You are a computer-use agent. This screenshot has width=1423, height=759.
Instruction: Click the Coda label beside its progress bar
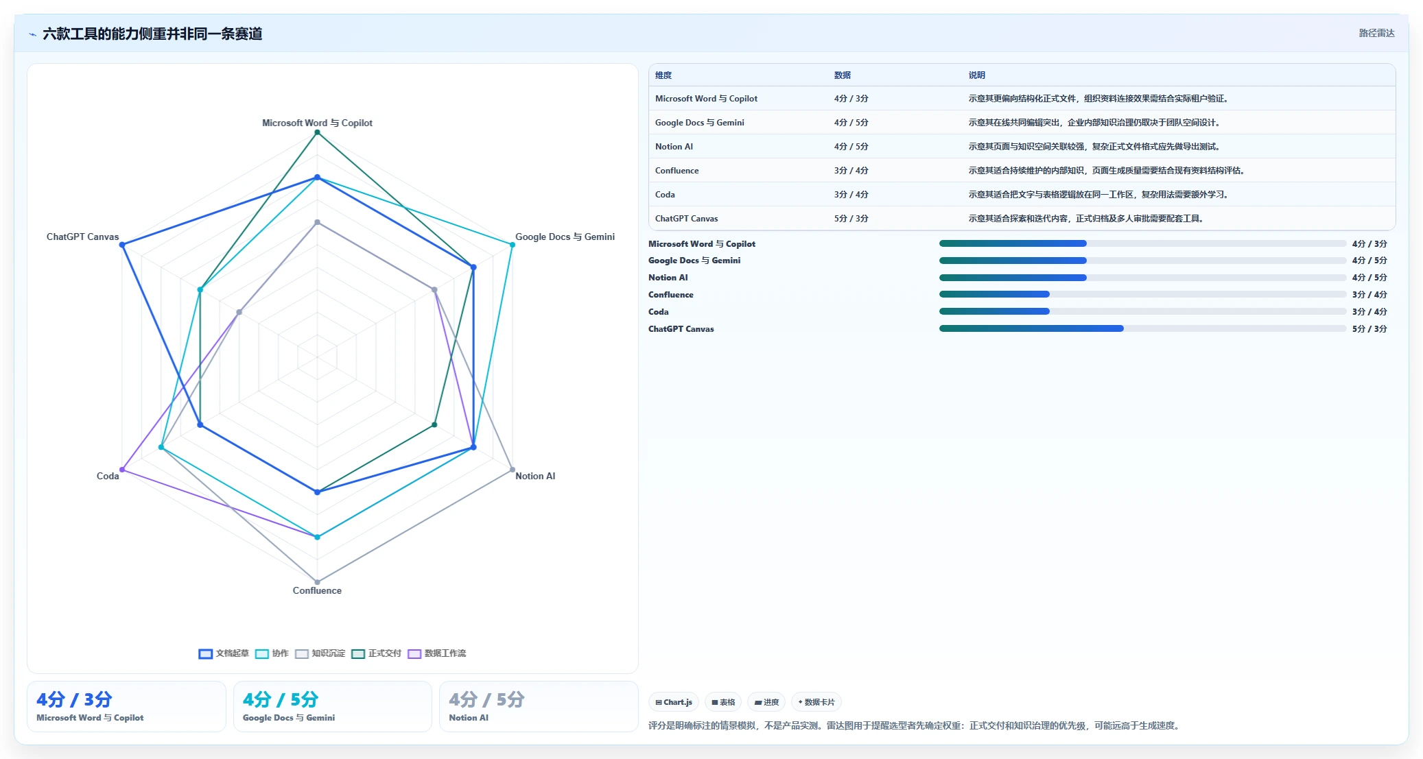[659, 312]
